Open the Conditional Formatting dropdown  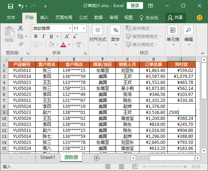pos(139,28)
